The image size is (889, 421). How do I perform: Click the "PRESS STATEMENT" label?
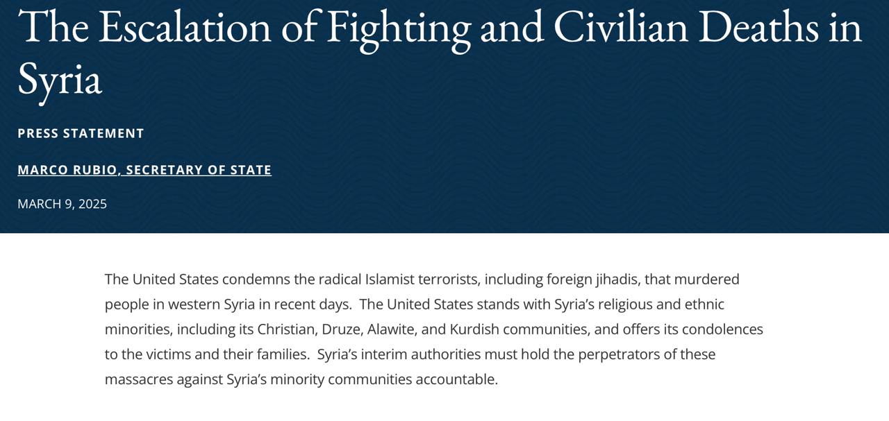coord(81,133)
